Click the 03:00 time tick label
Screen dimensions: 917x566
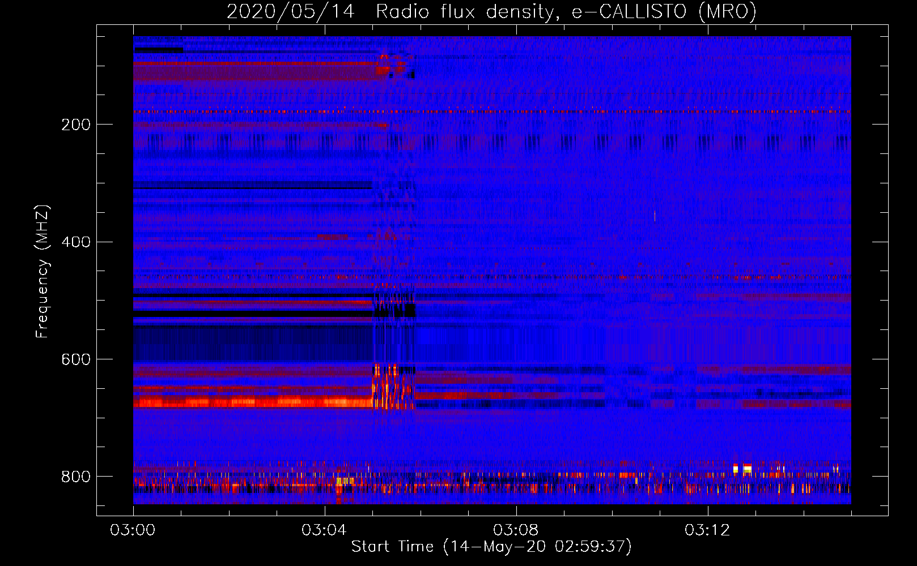(x=133, y=530)
